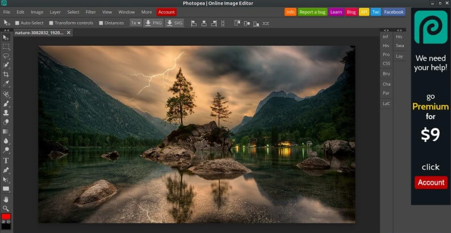The height and width of the screenshot is (233, 451).
Task: Select the Crop tool
Action: [x=6, y=74]
